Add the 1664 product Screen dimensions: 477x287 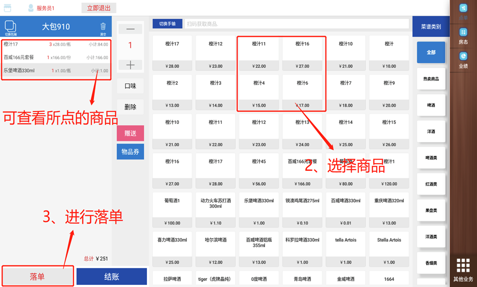click(389, 279)
